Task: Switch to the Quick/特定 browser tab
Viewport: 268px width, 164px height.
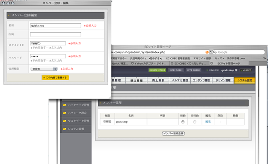Action: click(120, 63)
